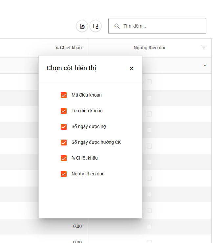Image resolution: width=214 pixels, height=243 pixels.
Task: Click the export to Excel icon
Action: click(x=82, y=26)
